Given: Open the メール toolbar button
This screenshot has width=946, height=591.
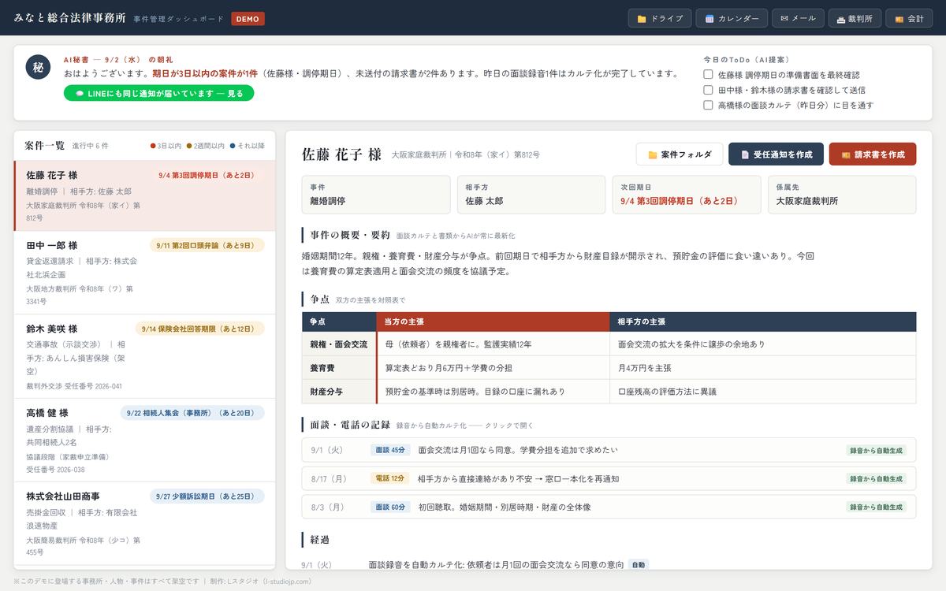Looking at the screenshot, I should (x=798, y=18).
